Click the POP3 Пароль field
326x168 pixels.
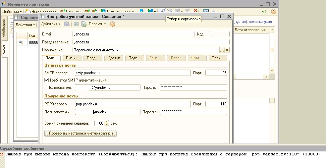pyautogui.click(x=193, y=112)
